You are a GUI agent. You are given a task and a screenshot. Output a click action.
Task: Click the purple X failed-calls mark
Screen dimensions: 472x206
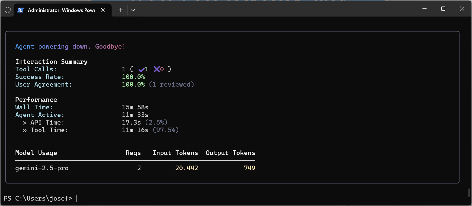(157, 69)
